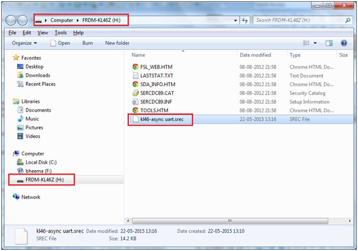Click the Open toolbar button
This screenshot has width=358, height=251.
tap(60, 43)
